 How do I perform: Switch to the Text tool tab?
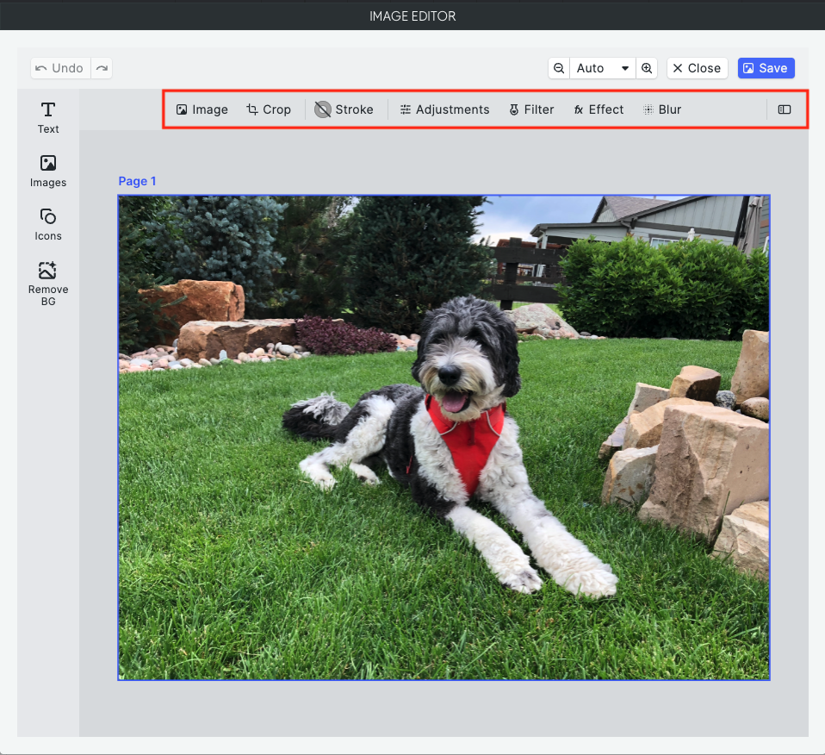click(x=47, y=117)
